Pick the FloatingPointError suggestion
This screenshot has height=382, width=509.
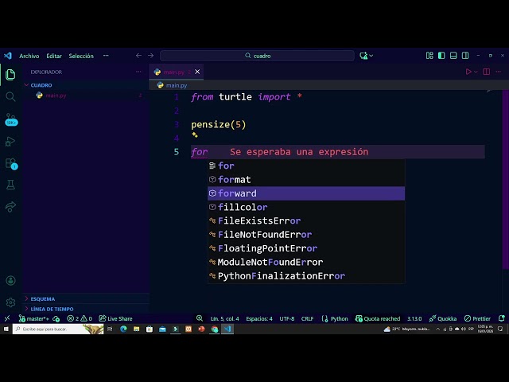coord(306,248)
